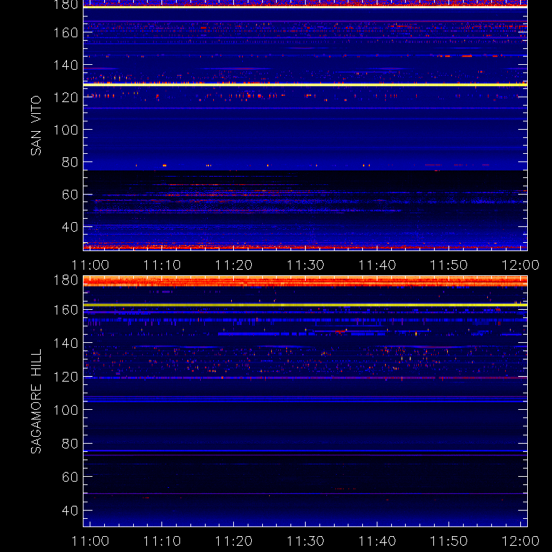Screen dimensions: 552x552
Task: Select the 80 tick label on San Vito plot
Action: 70,162
